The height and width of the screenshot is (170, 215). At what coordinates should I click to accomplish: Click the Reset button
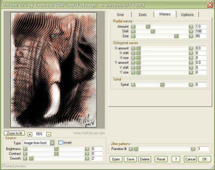point(161,159)
